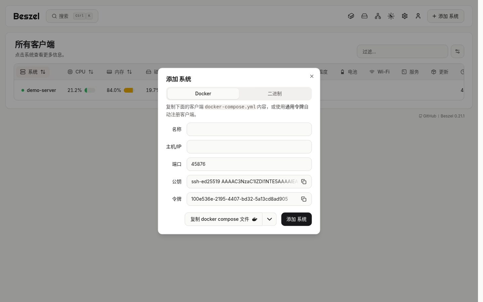Copy the token with its copy icon
This screenshot has height=302, width=483.
point(304,199)
